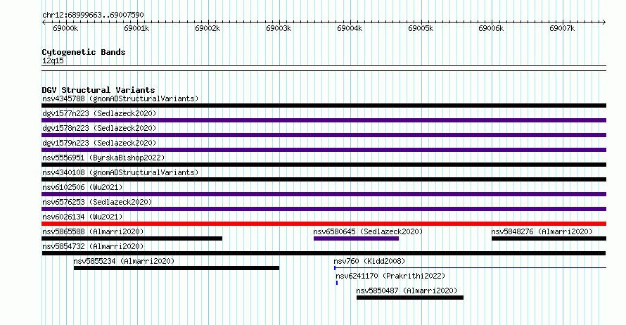
Task: Click the nsv4345788 gnomADStructuralVariants label
Action: pyautogui.click(x=120, y=98)
